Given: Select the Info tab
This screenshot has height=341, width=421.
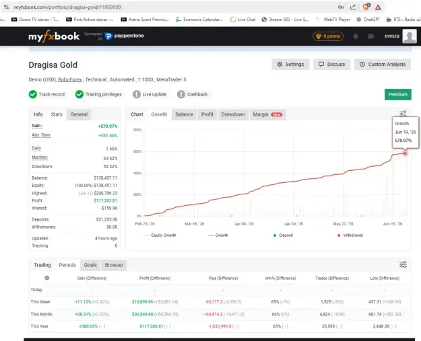Looking at the screenshot, I should [38, 114].
